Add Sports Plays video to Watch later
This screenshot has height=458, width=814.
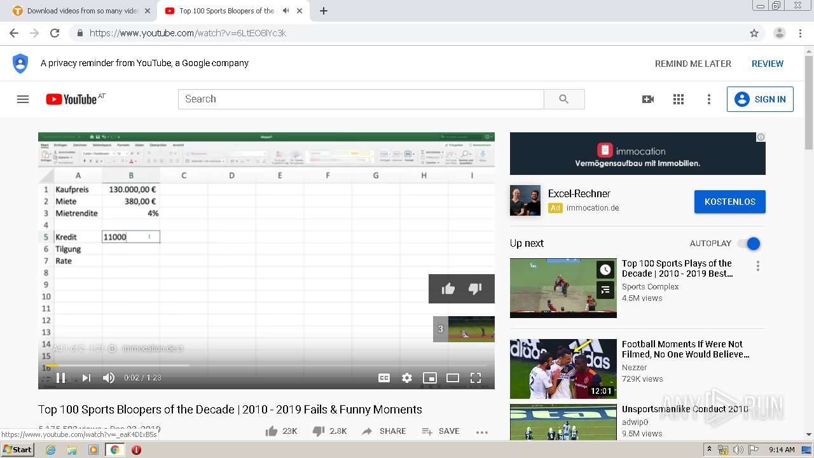click(x=605, y=270)
